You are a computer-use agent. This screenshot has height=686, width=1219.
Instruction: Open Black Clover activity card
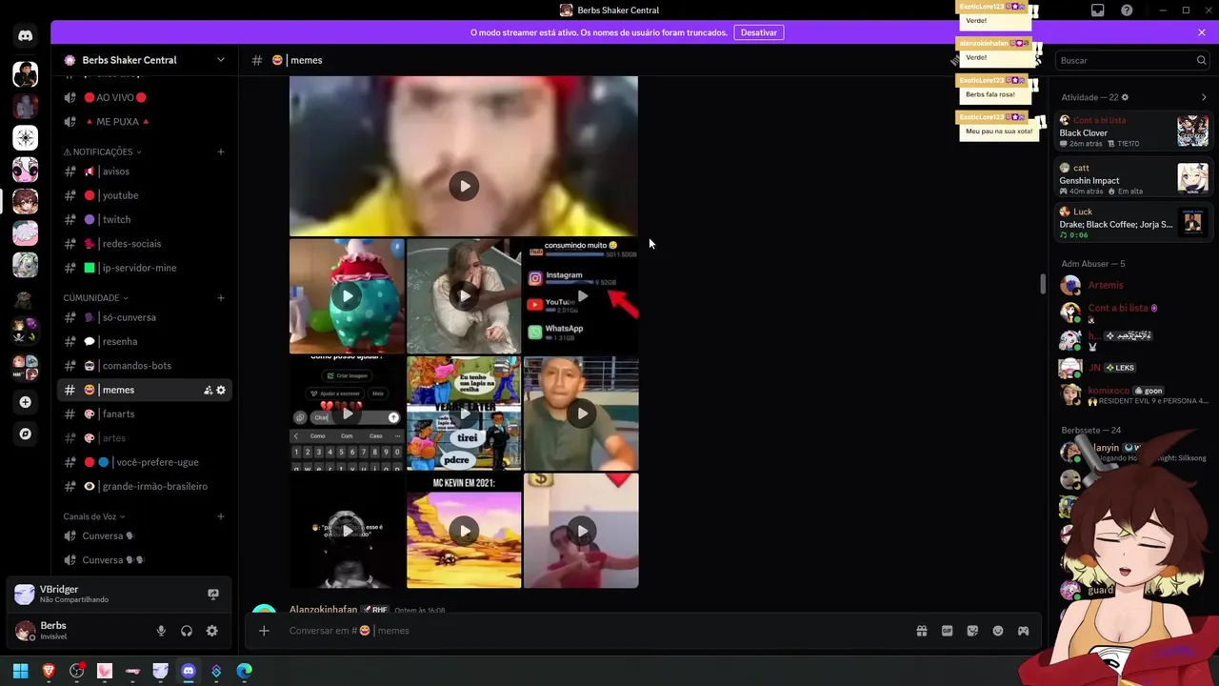(1133, 131)
